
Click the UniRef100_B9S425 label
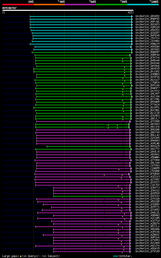click(x=147, y=146)
